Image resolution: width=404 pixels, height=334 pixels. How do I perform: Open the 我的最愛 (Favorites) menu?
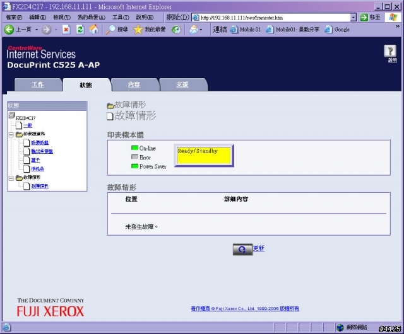point(92,18)
